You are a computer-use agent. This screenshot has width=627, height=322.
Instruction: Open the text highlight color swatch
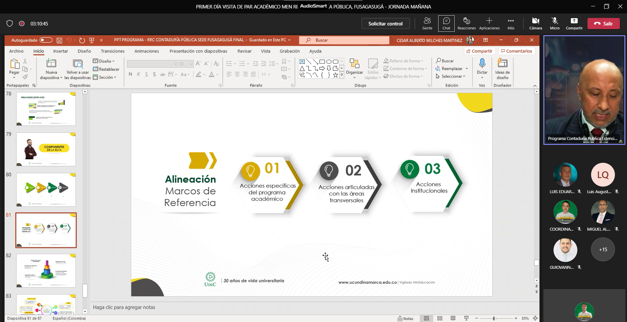point(199,74)
